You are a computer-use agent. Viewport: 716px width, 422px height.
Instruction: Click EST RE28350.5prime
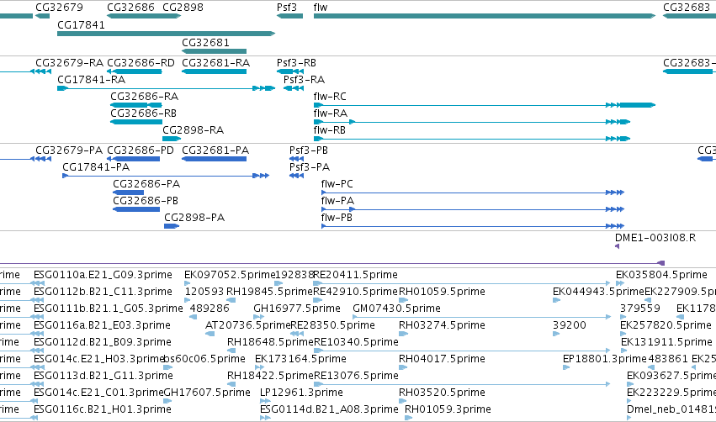tap(333, 325)
